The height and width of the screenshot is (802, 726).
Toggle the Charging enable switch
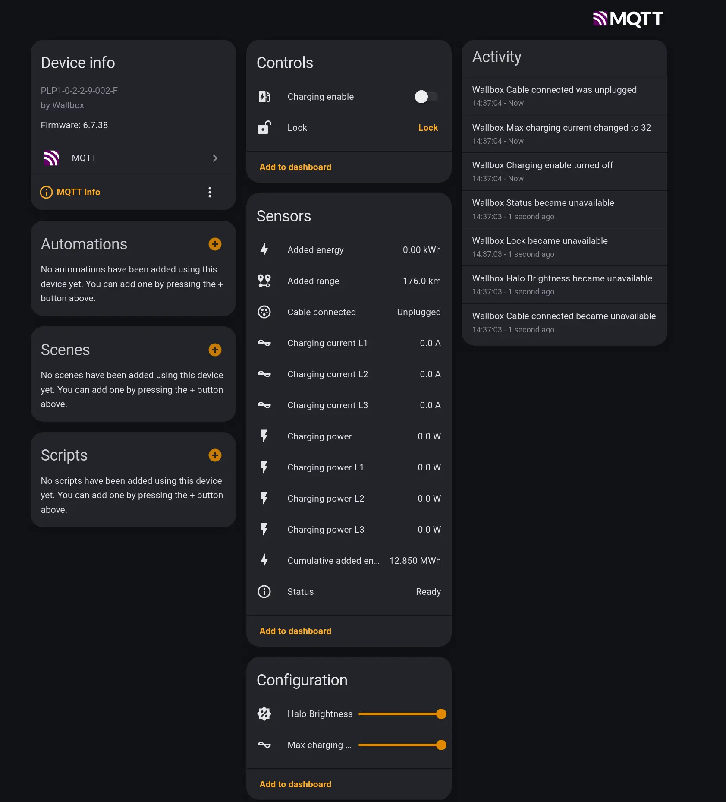(426, 97)
